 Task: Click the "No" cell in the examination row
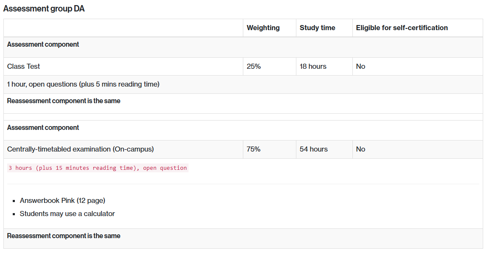pos(360,149)
